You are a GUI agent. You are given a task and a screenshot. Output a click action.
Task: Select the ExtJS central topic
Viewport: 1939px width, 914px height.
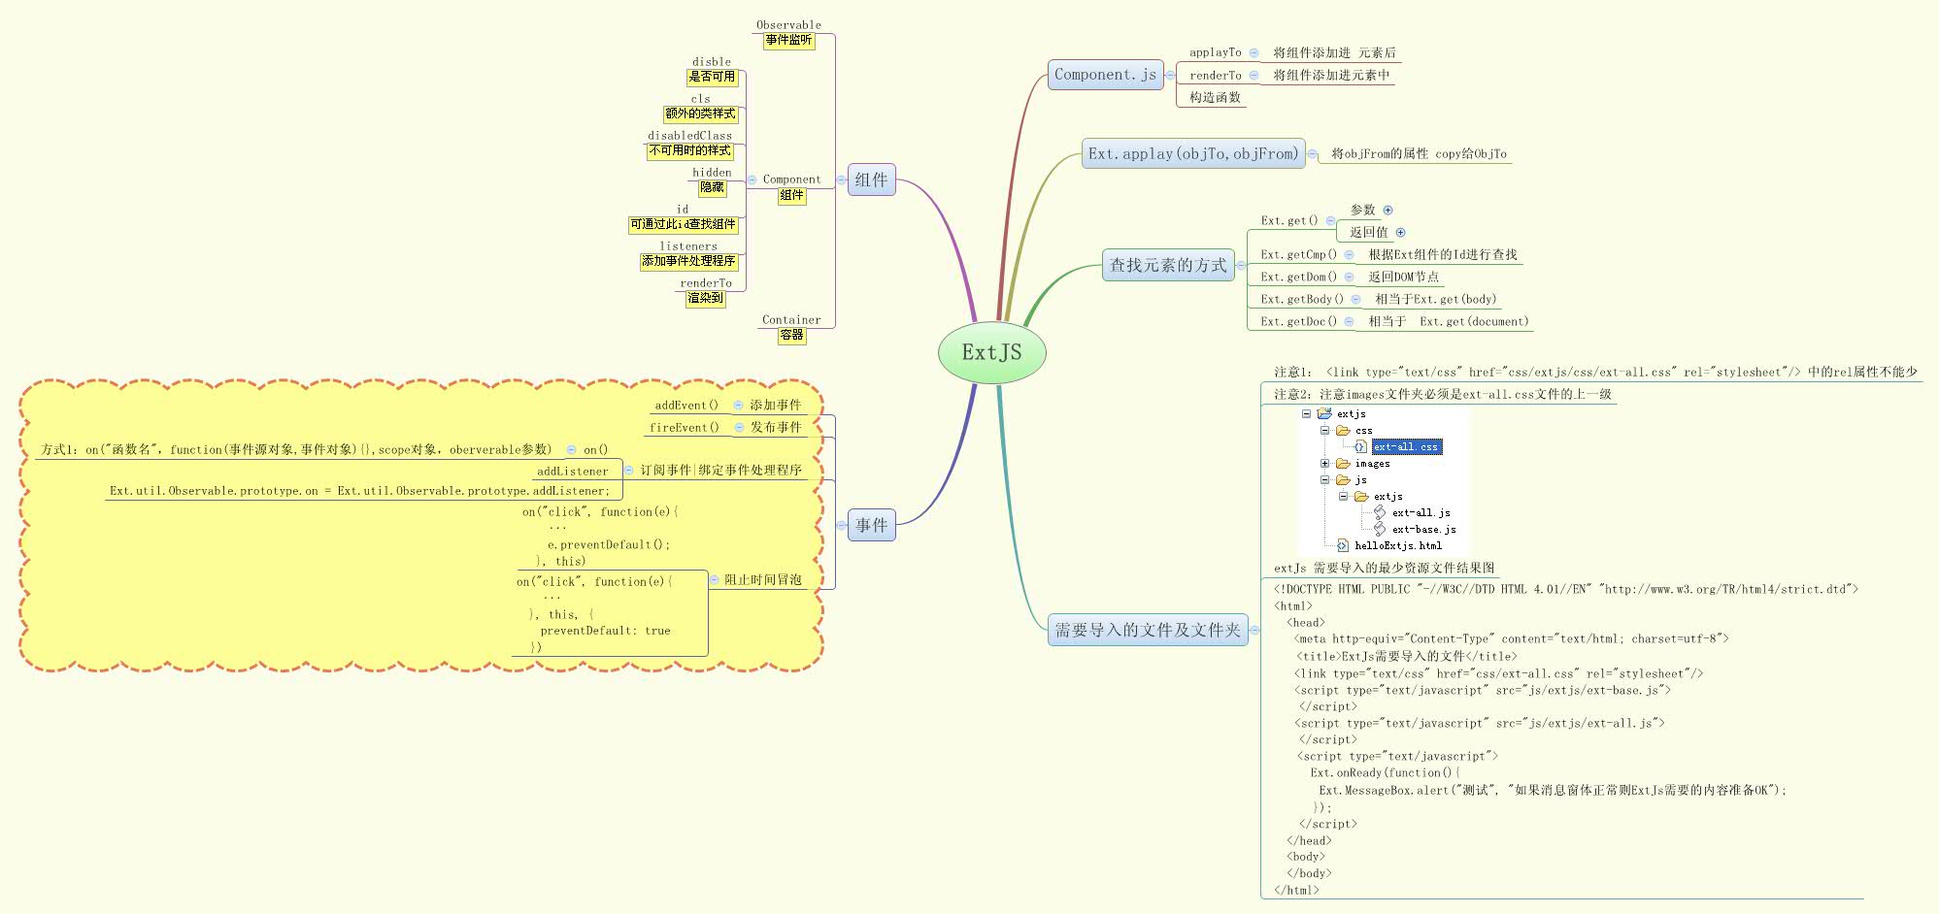coord(992,352)
